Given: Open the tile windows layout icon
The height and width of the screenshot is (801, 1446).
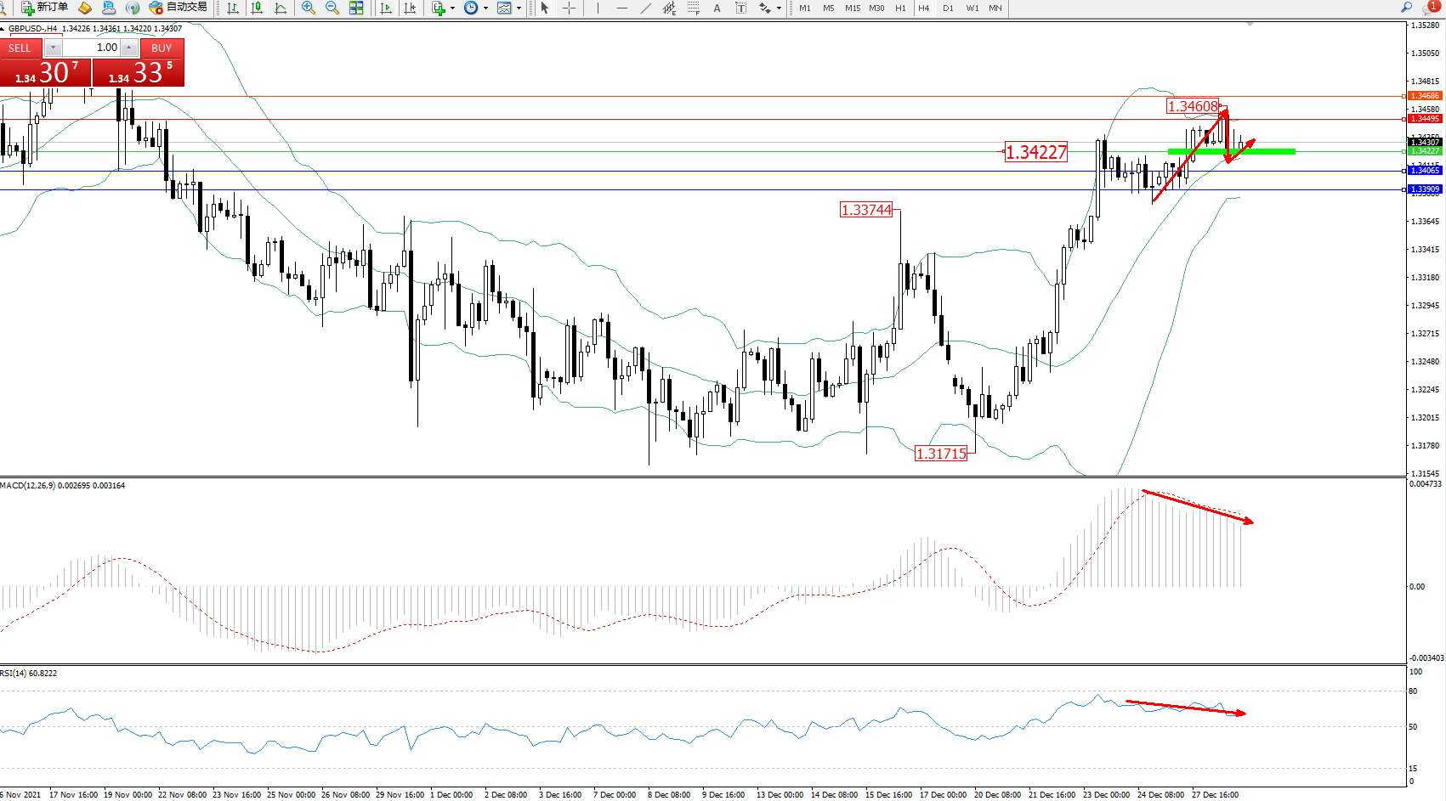Looking at the screenshot, I should (x=357, y=8).
